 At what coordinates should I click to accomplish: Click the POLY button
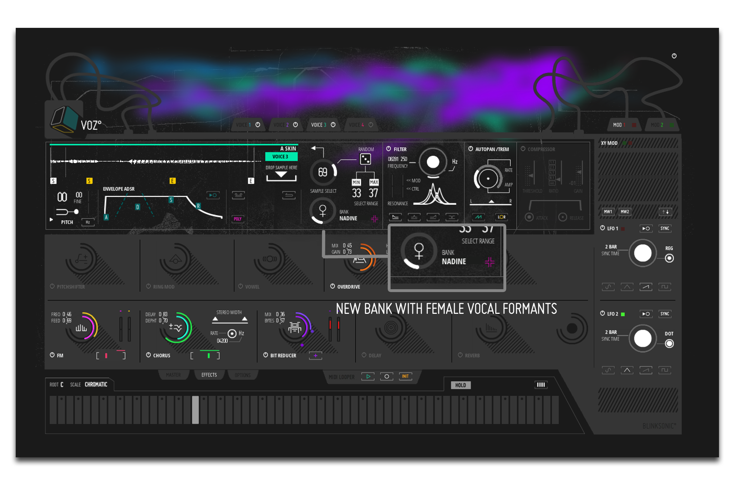pos(238,219)
